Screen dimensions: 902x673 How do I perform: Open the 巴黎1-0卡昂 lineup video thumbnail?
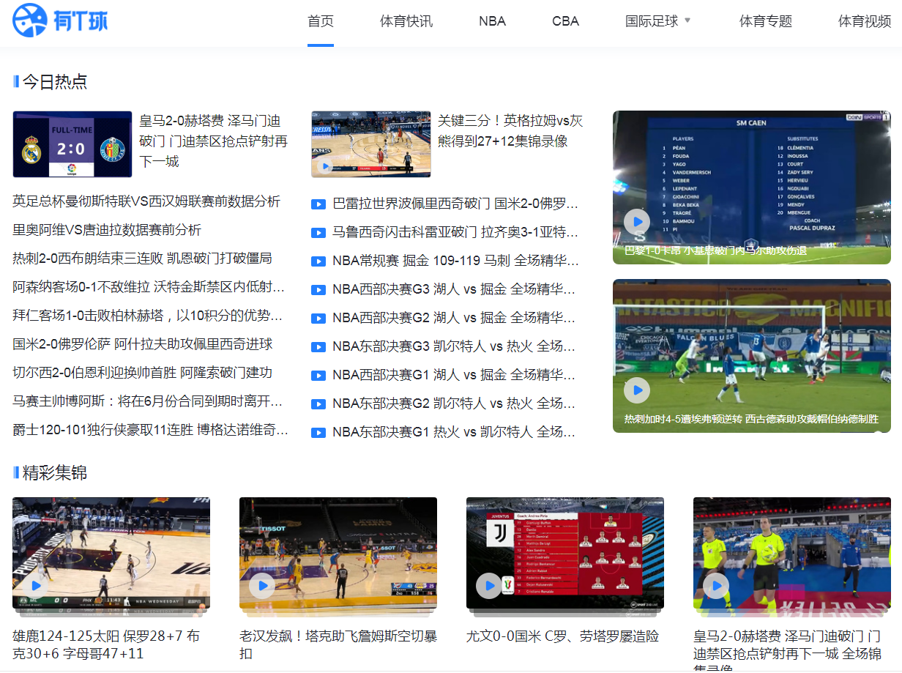tap(752, 187)
